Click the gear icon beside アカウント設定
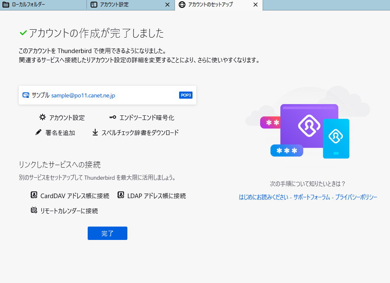The image size is (390, 283). click(x=43, y=117)
